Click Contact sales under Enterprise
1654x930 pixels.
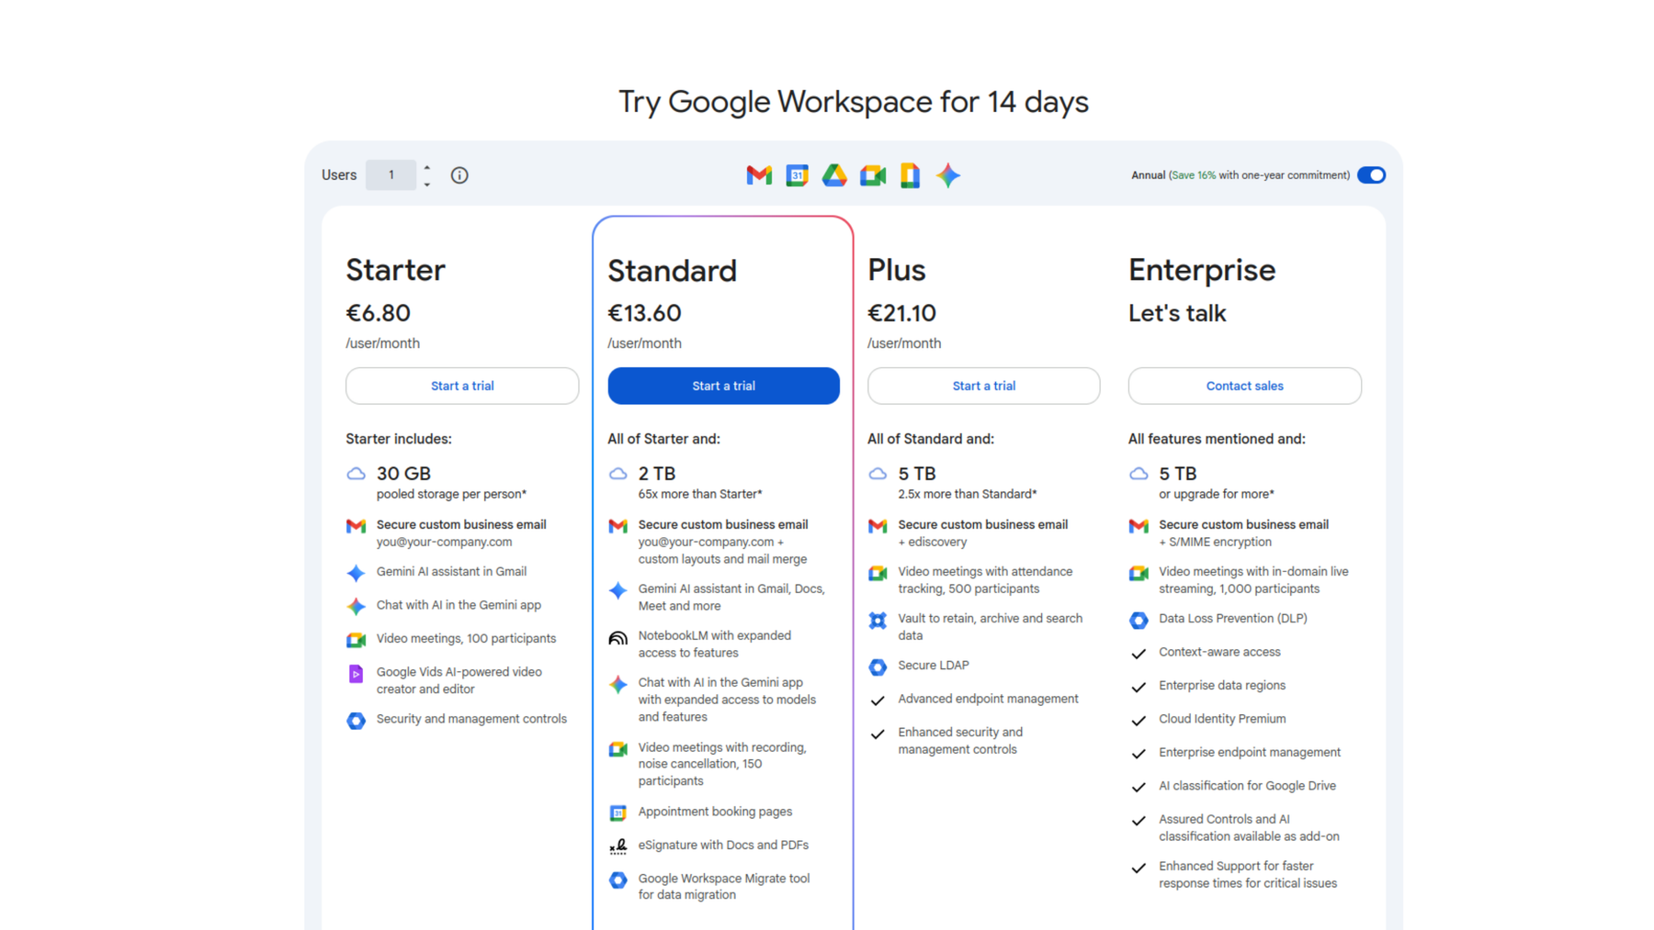coord(1244,386)
